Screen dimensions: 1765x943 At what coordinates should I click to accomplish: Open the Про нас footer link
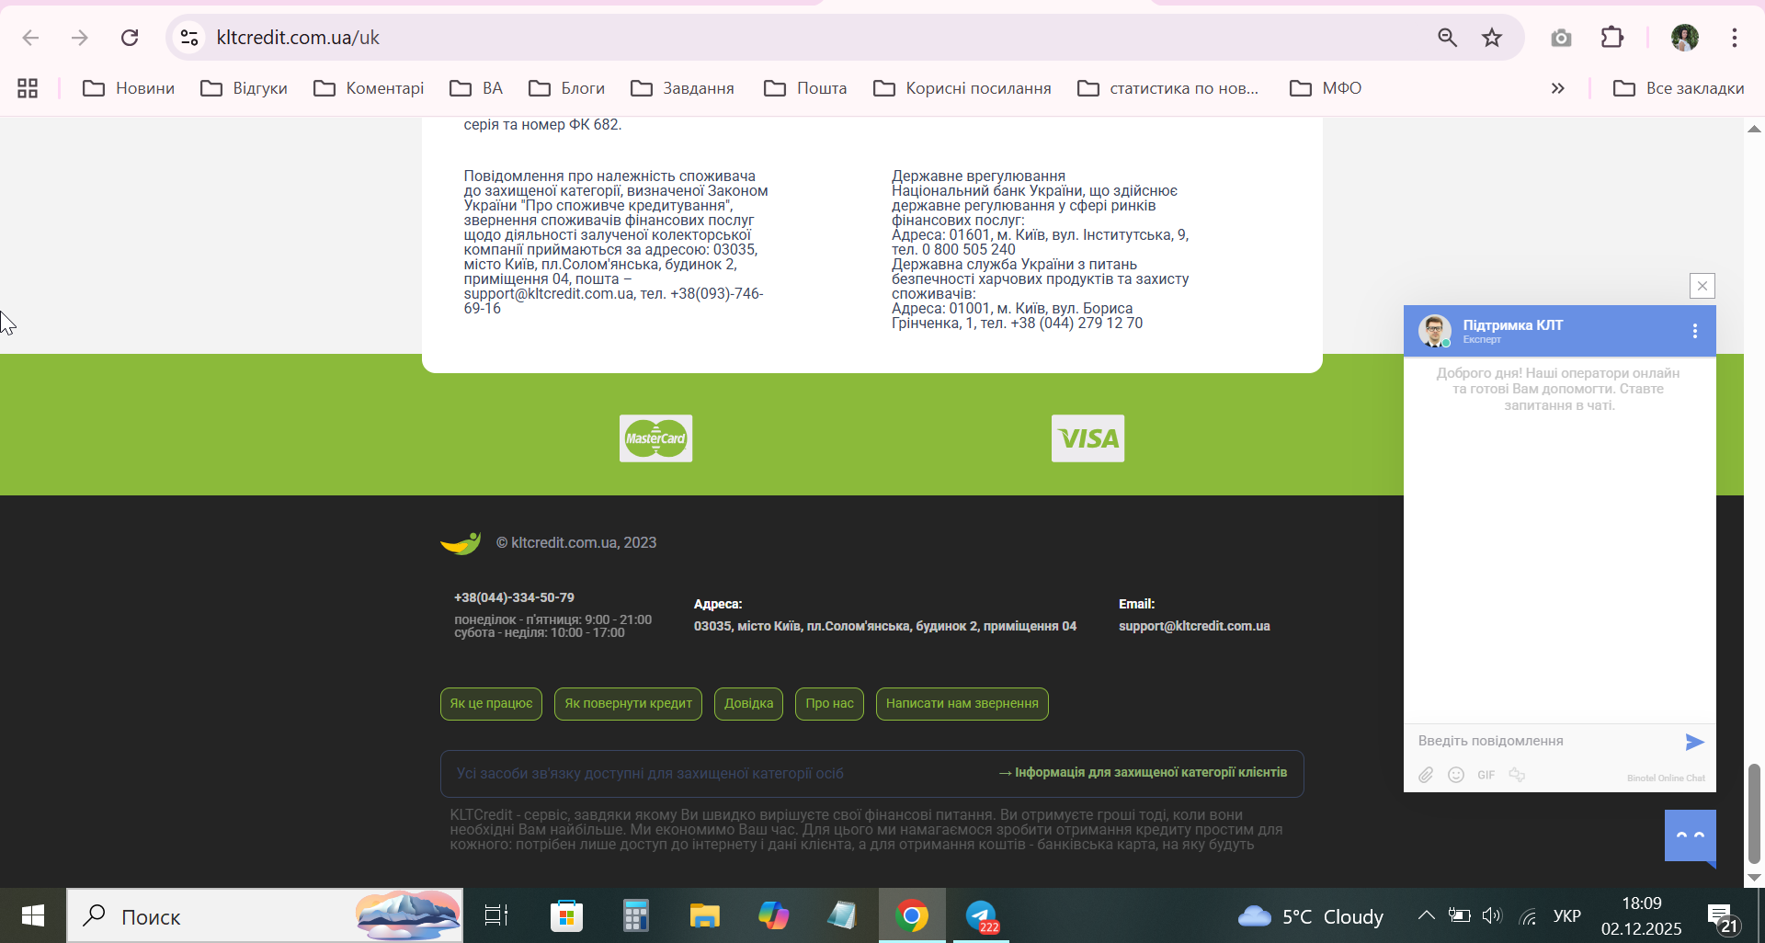(x=829, y=704)
